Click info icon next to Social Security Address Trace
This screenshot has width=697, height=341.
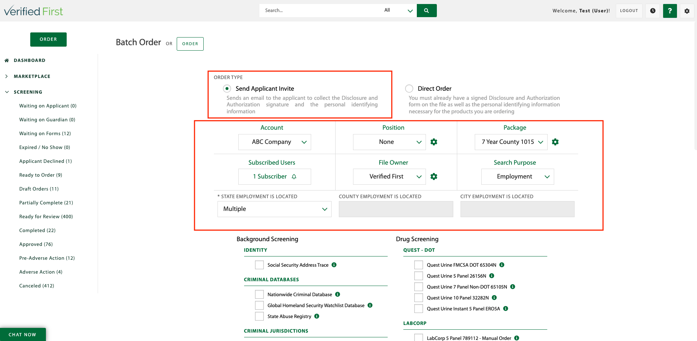coord(334,264)
